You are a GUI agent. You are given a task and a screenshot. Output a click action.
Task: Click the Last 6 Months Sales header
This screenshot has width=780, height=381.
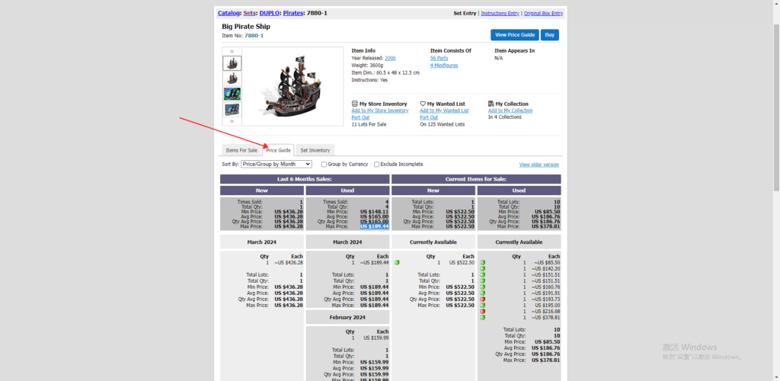305,179
